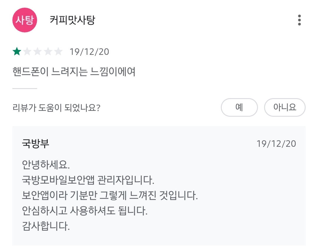Click the review date next to stars
318x252 pixels.
tap(89, 52)
